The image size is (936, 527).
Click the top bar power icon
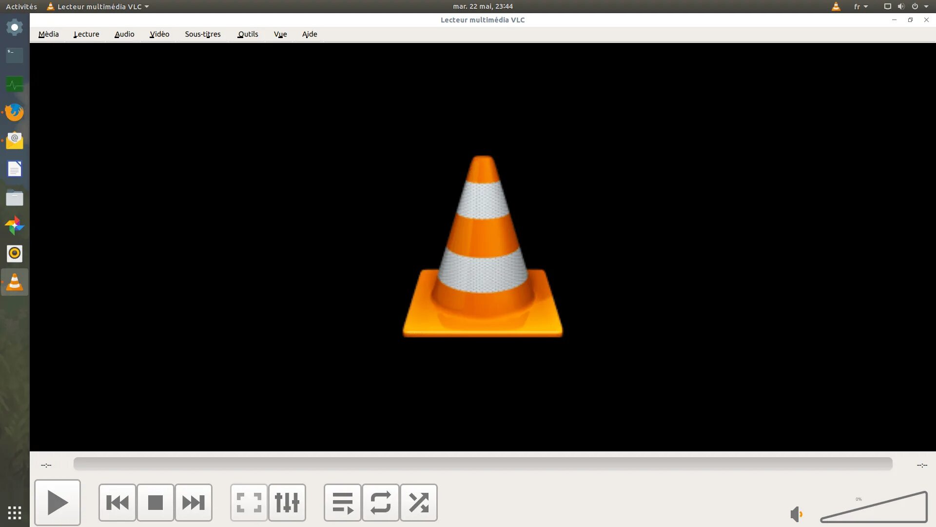click(915, 6)
